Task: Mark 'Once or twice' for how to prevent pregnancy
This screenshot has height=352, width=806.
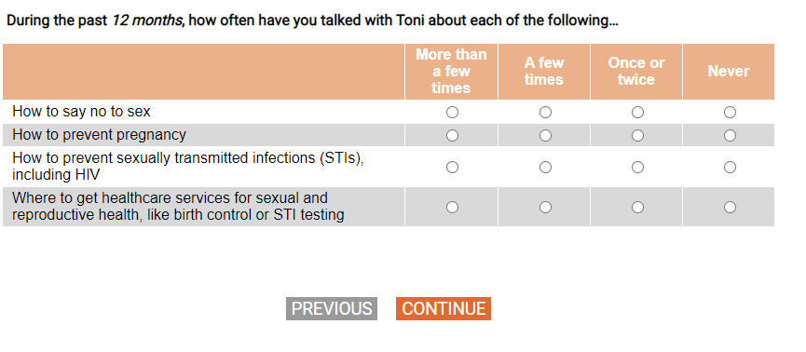Action: (637, 135)
